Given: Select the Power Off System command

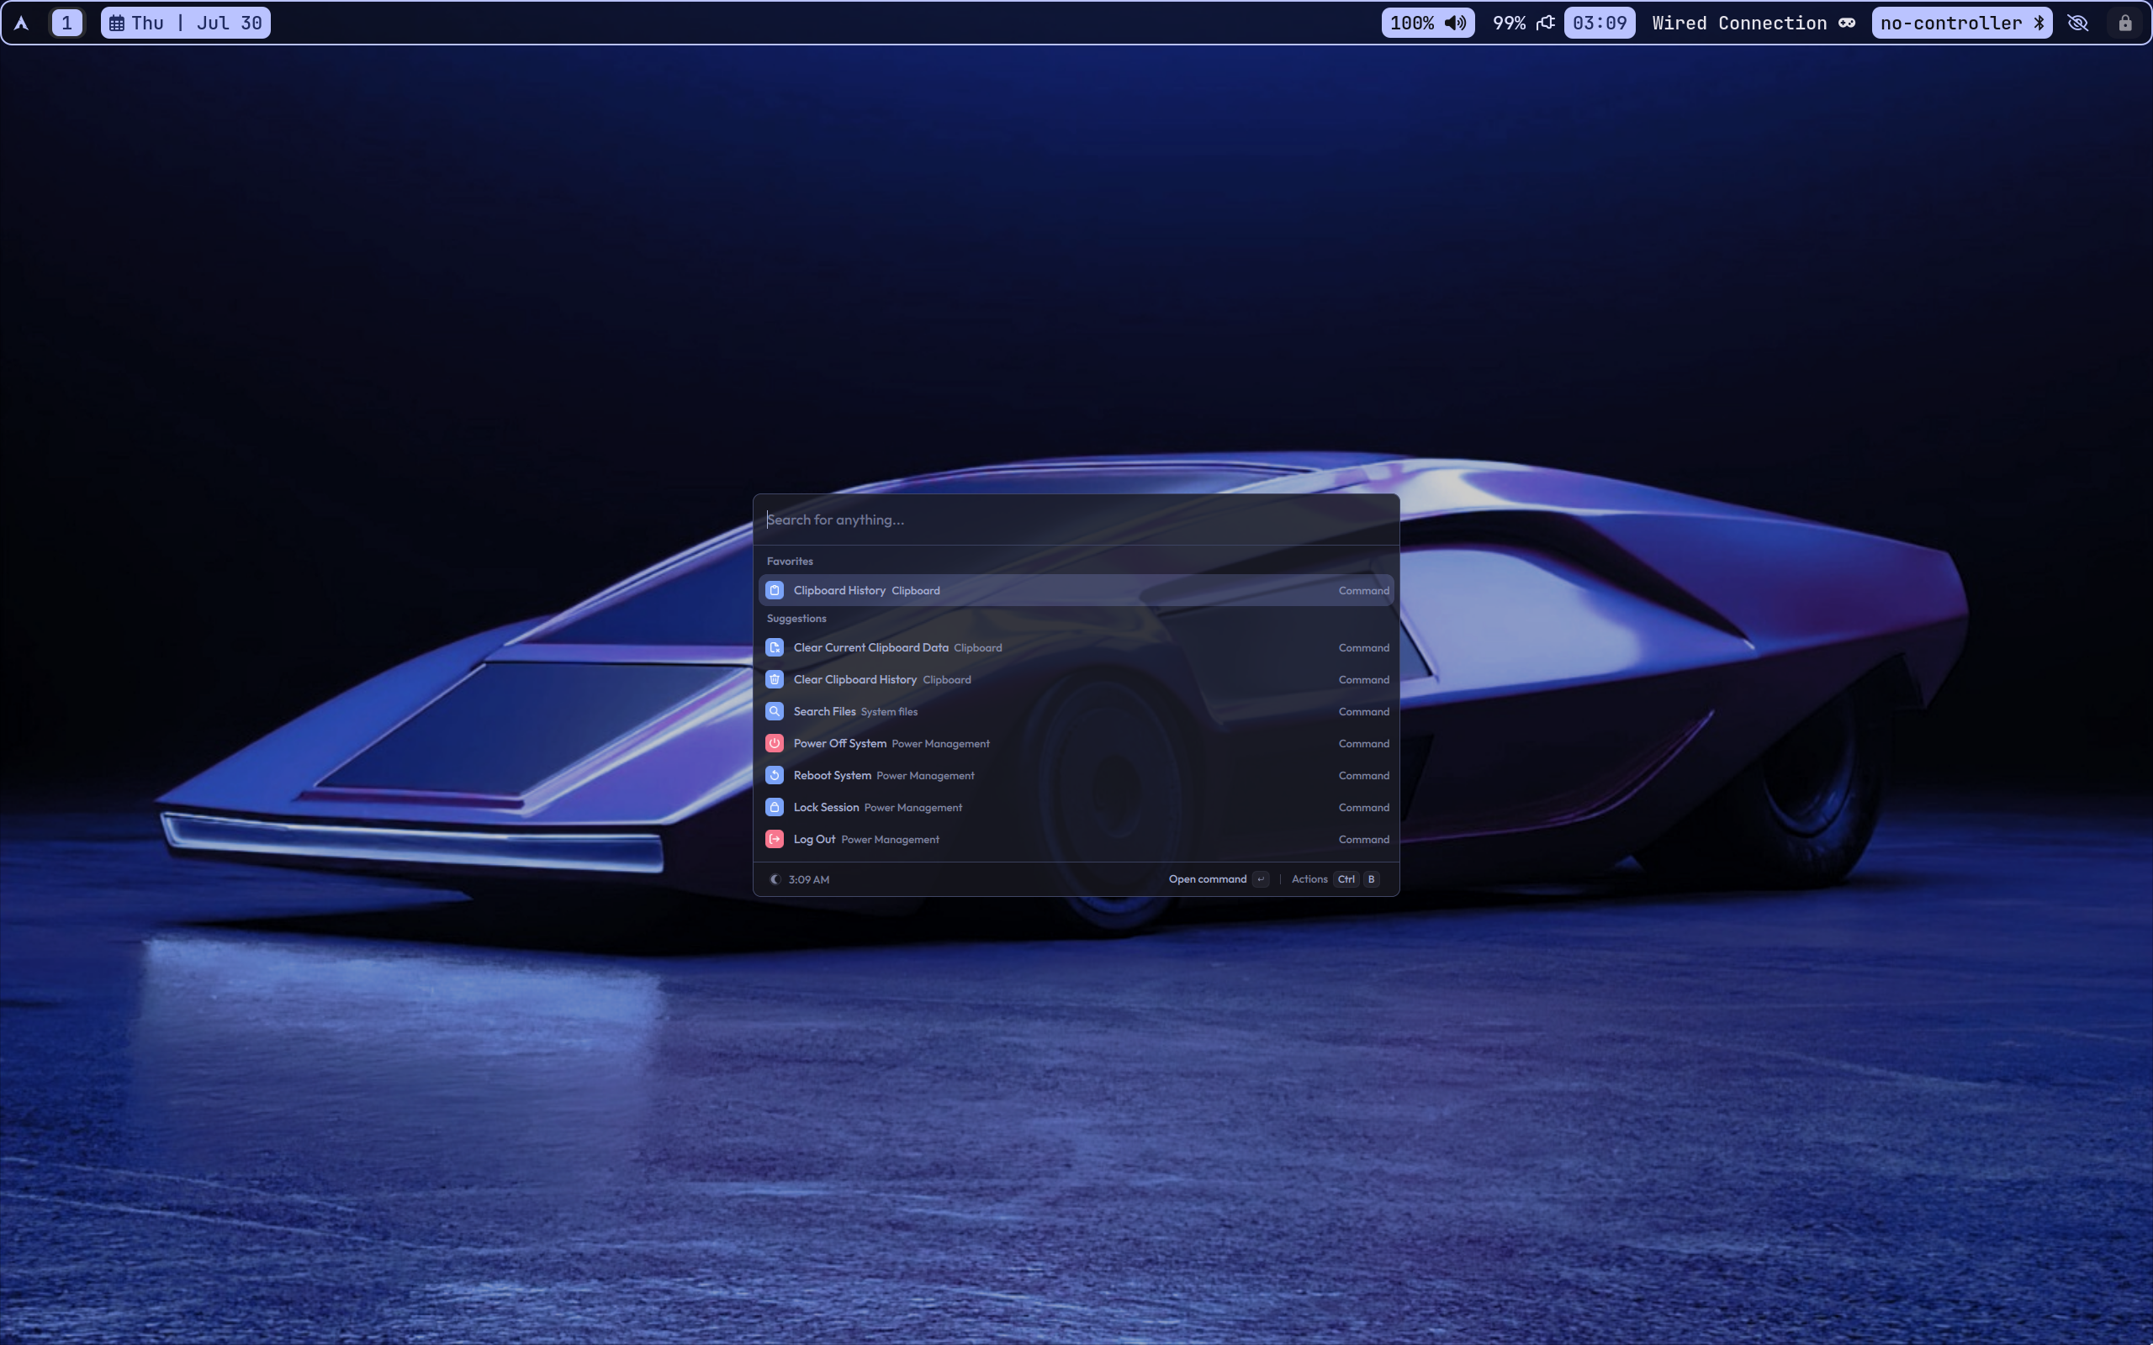Looking at the screenshot, I should (1076, 744).
